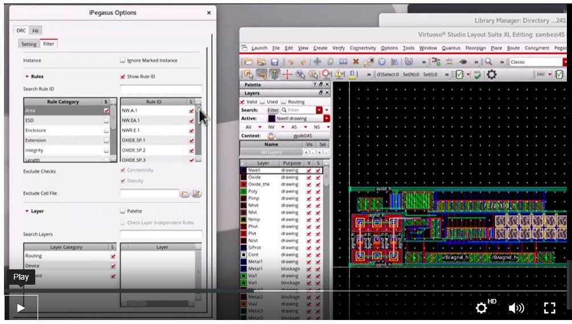Open the Verify menu
Viewport: 572px width, 324px height.
coord(338,48)
